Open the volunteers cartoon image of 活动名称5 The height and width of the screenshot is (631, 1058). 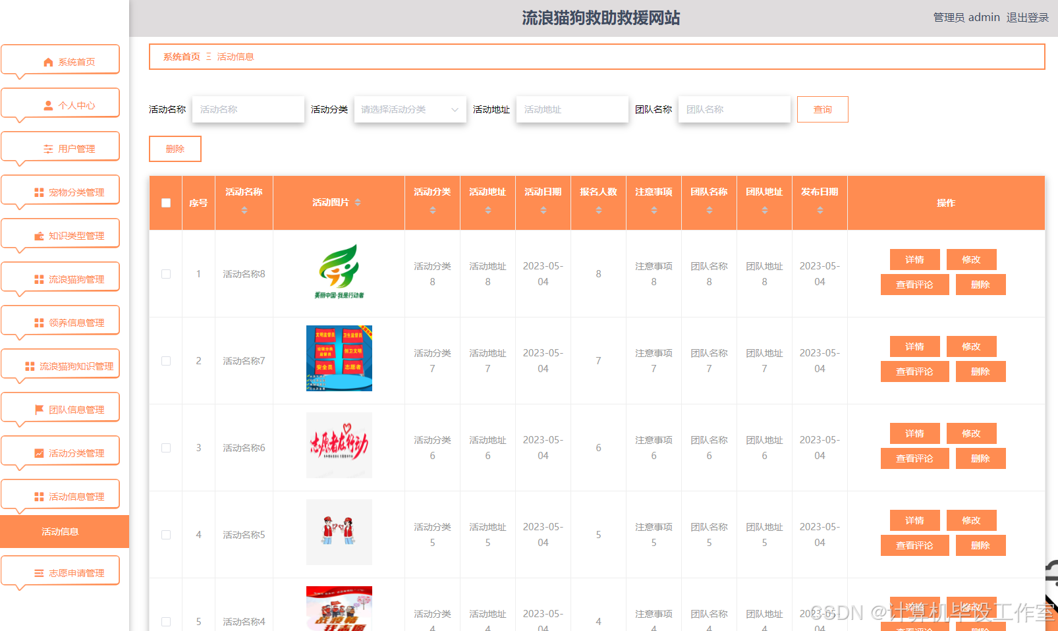pyautogui.click(x=339, y=532)
